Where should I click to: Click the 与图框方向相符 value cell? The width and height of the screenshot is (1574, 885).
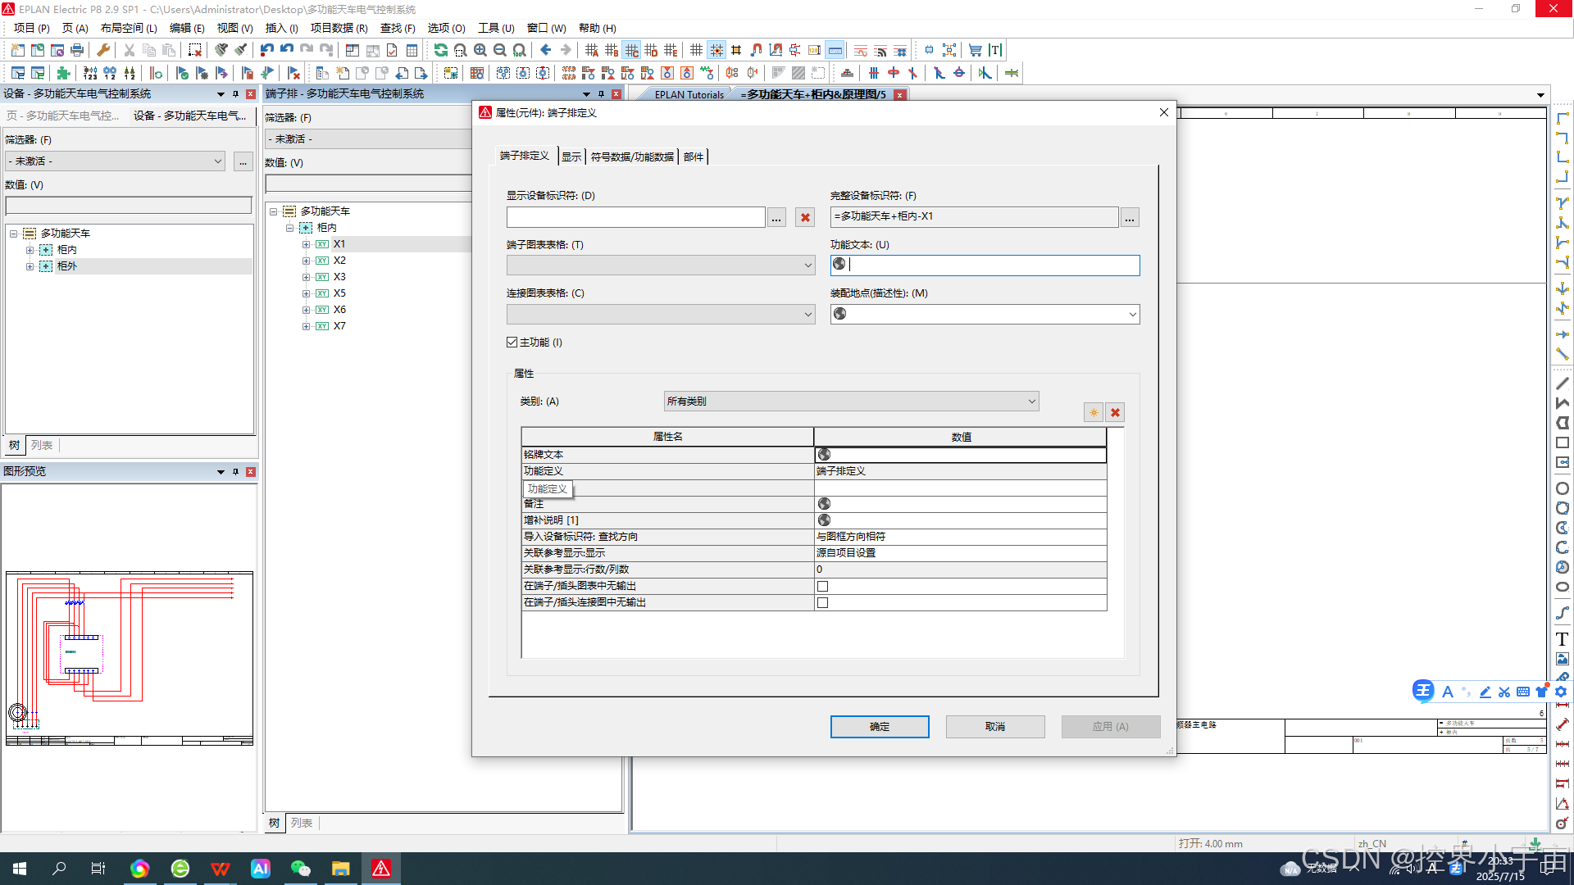click(x=960, y=538)
